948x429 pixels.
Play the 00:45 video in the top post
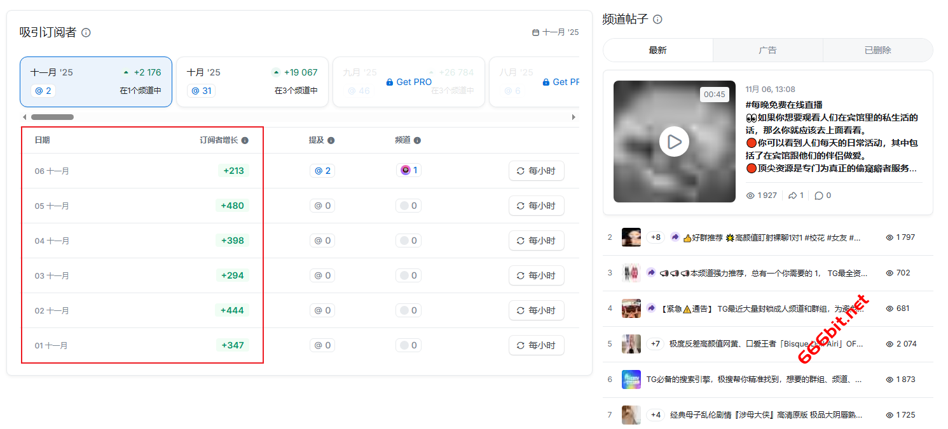point(674,142)
